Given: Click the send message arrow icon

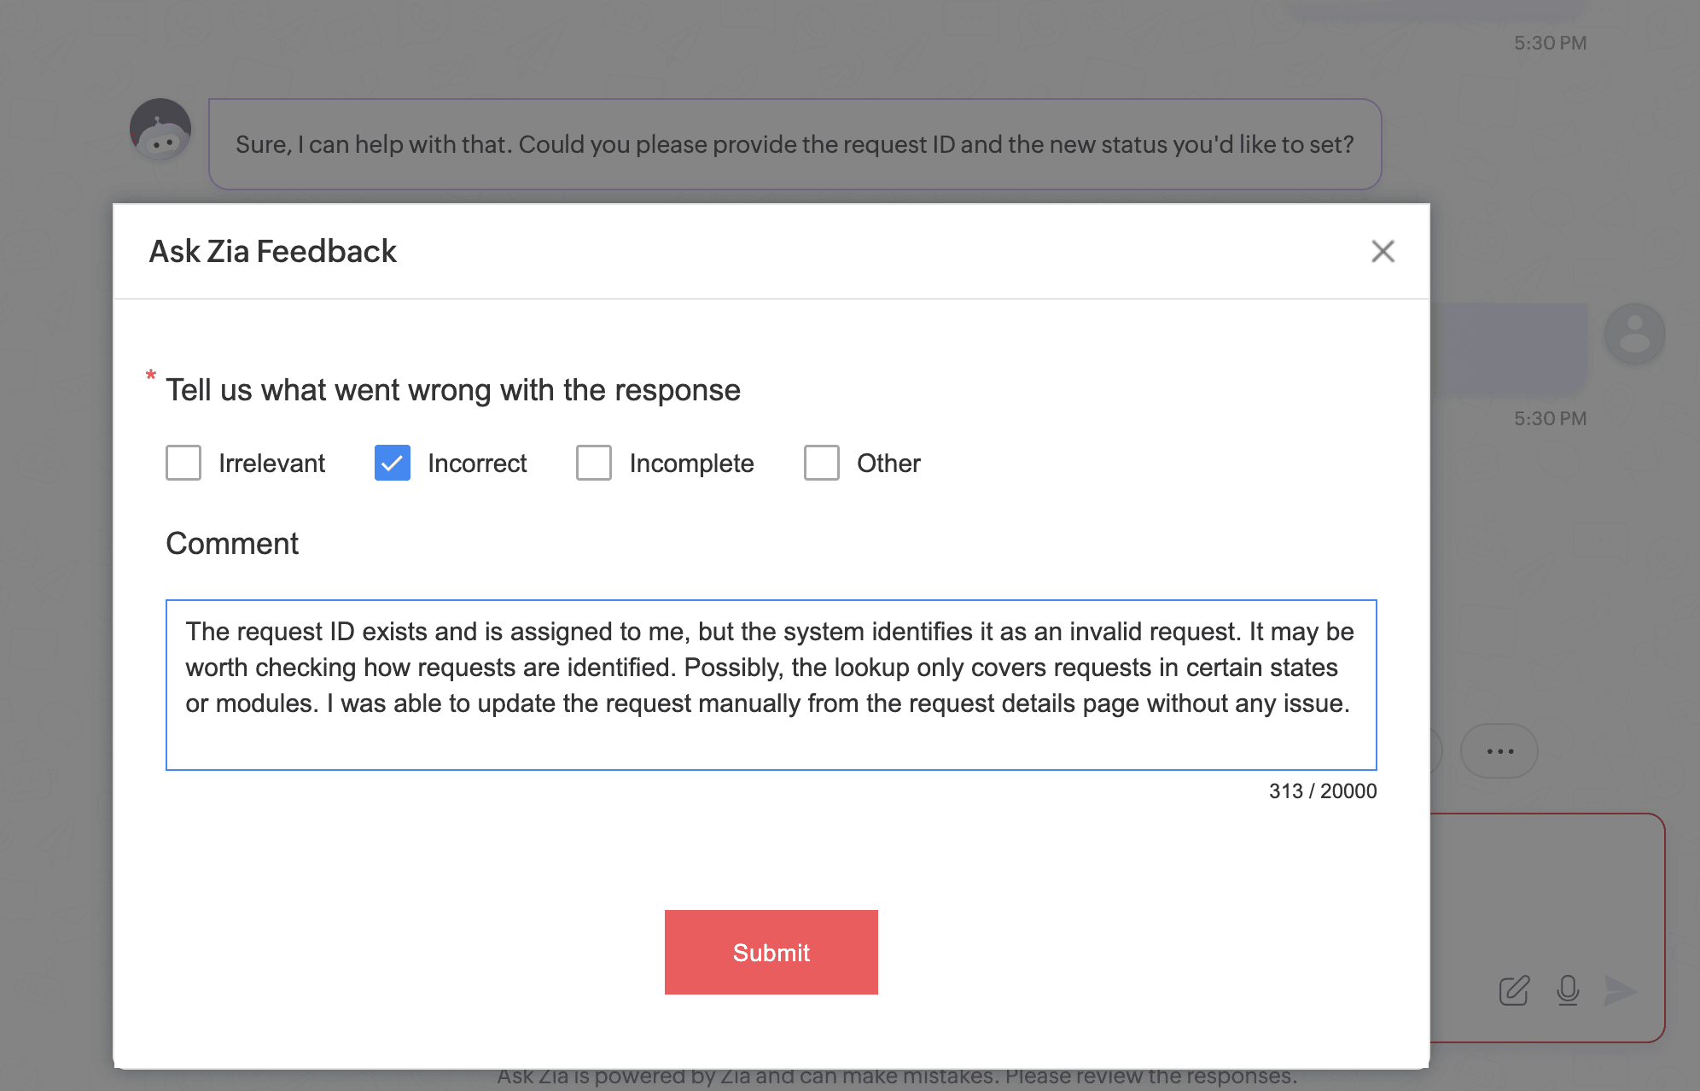Looking at the screenshot, I should click(1621, 990).
